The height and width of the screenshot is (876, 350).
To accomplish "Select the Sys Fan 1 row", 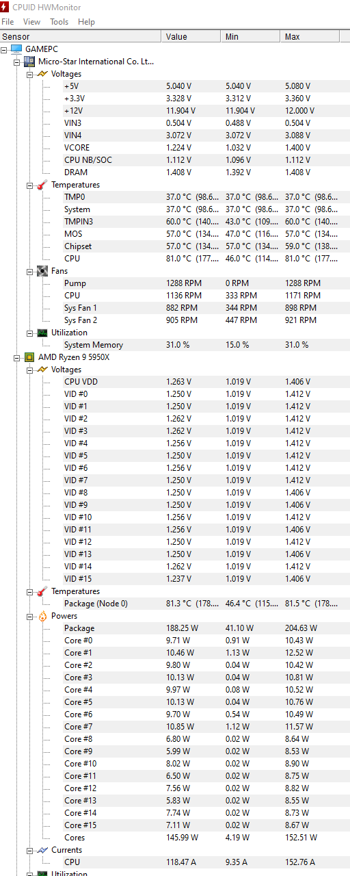I will click(x=206, y=308).
